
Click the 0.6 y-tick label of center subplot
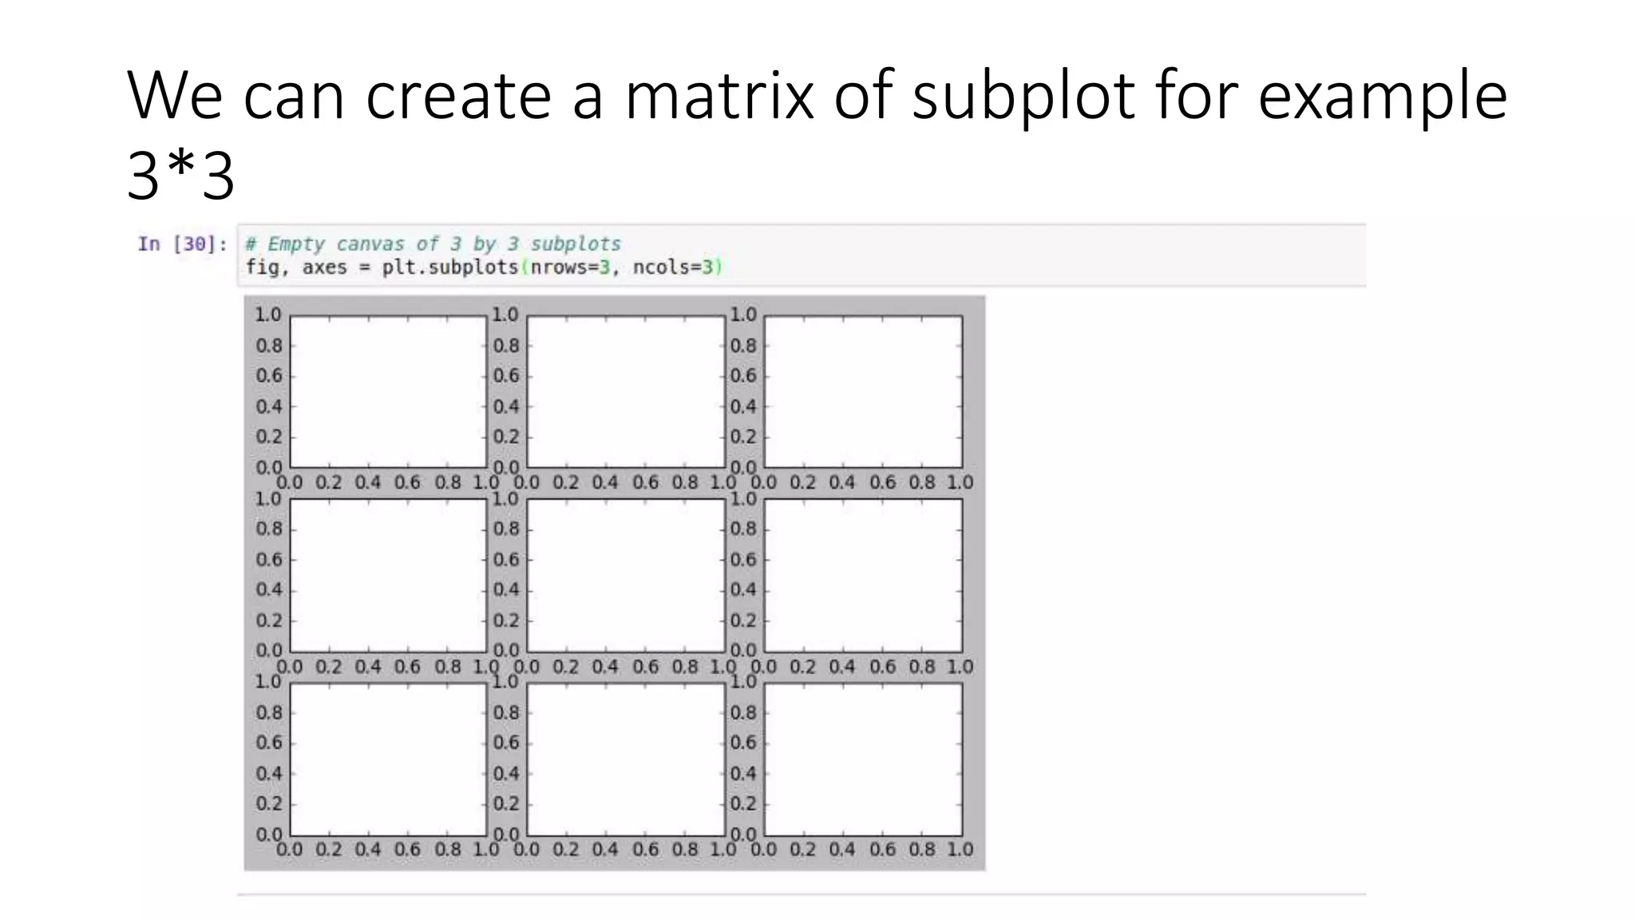505,559
